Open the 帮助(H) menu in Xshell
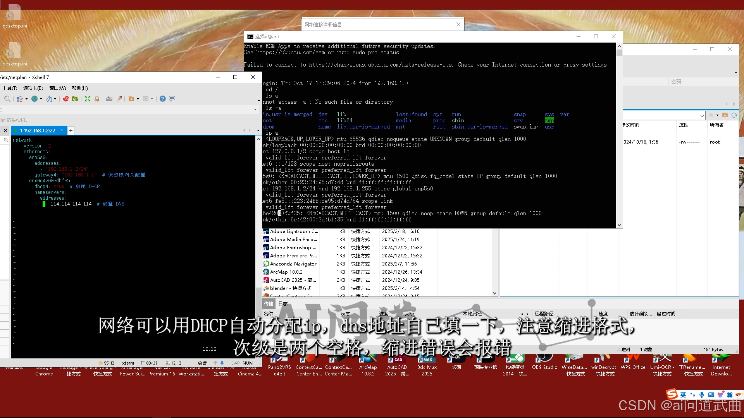This screenshot has width=744, height=418. click(x=79, y=88)
